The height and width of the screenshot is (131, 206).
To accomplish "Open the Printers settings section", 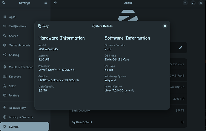I will tap(25, 96).
